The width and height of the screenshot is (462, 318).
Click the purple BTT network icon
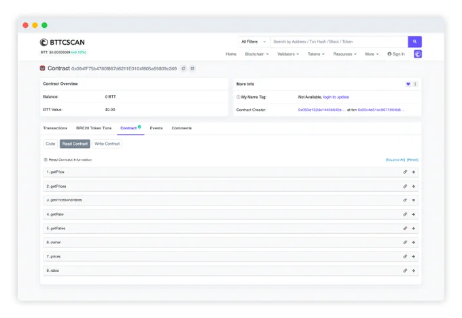[418, 54]
